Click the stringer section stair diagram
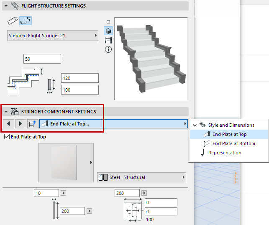 pyautogui.click(x=25, y=81)
